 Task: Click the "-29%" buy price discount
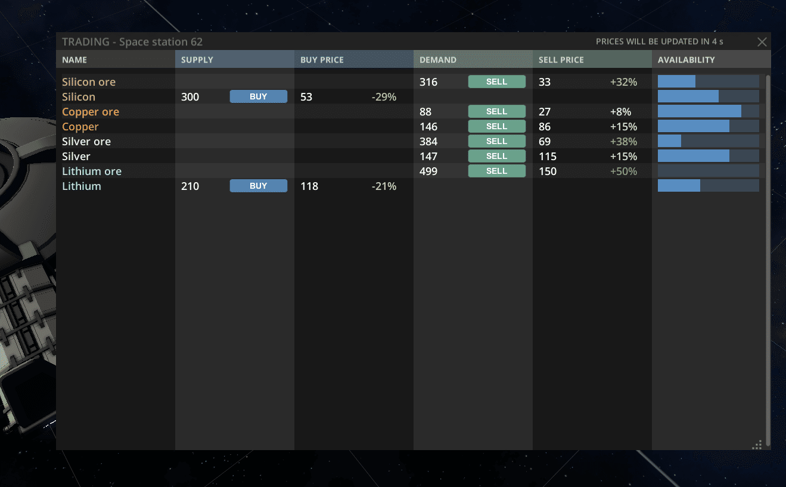384,97
